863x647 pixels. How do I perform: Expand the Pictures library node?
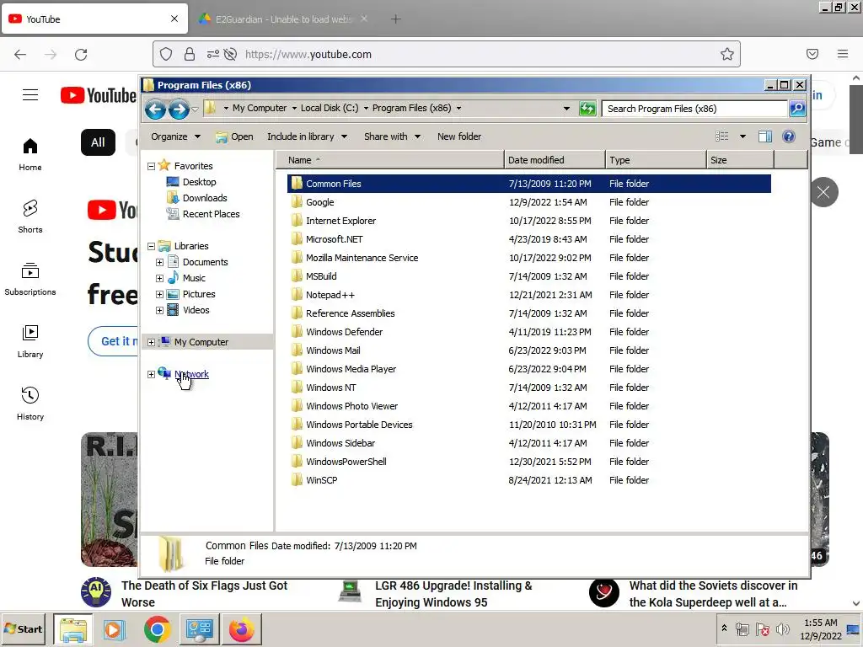(x=159, y=294)
